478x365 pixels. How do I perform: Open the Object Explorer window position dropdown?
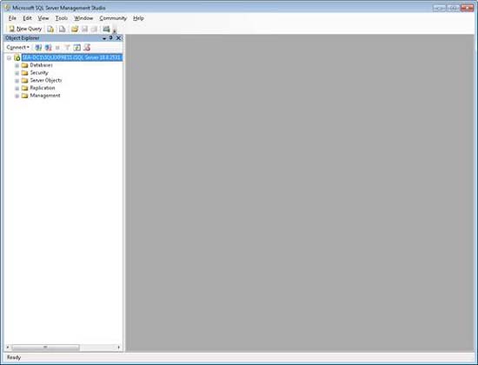click(104, 38)
